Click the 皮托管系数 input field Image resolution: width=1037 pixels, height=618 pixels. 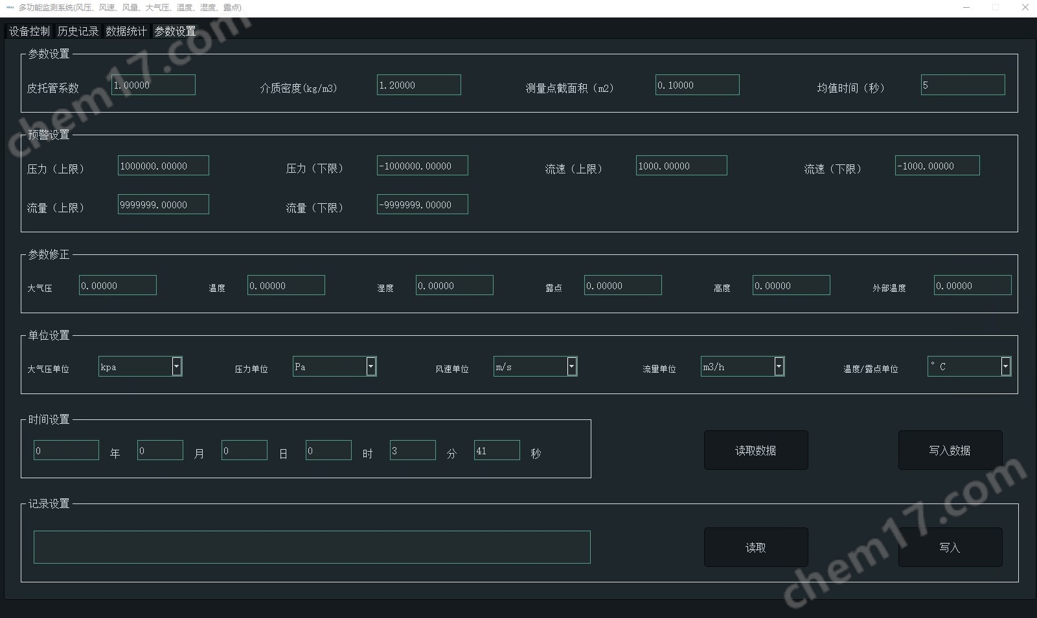[154, 85]
